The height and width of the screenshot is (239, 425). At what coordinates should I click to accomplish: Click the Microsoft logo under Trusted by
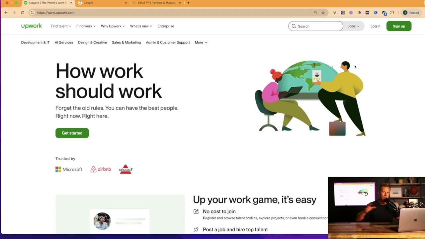(x=68, y=169)
